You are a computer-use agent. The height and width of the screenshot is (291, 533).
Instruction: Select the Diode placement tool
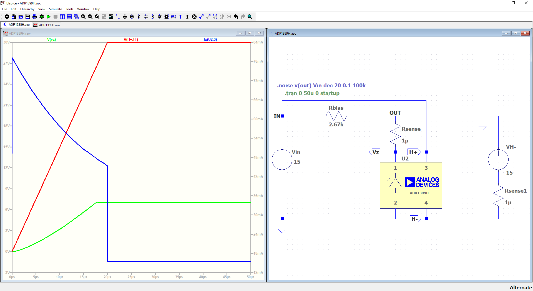(x=160, y=17)
